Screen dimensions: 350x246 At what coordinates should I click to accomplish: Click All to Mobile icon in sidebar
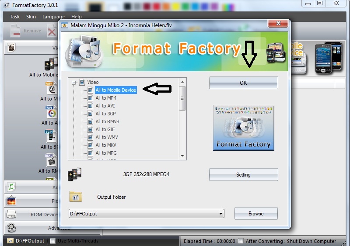tap(51, 64)
